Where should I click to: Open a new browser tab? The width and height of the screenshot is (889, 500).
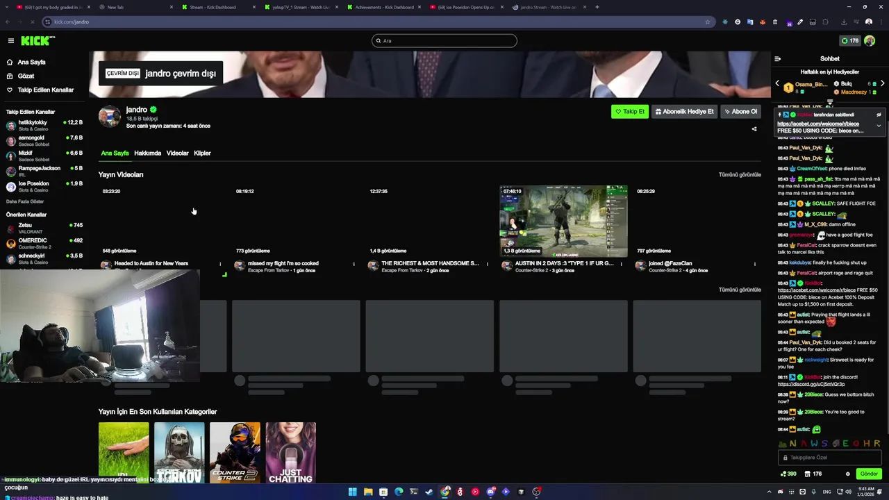[x=597, y=7]
